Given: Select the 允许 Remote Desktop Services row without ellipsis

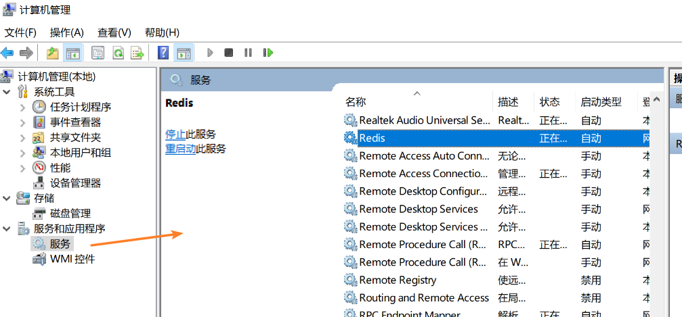Looking at the screenshot, I should tap(496, 210).
